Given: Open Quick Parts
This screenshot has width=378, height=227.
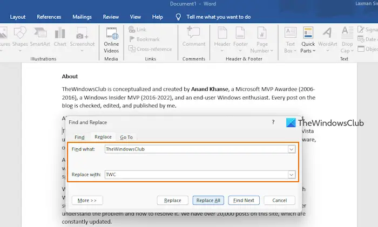Looking at the screenshot, I should 308,40.
